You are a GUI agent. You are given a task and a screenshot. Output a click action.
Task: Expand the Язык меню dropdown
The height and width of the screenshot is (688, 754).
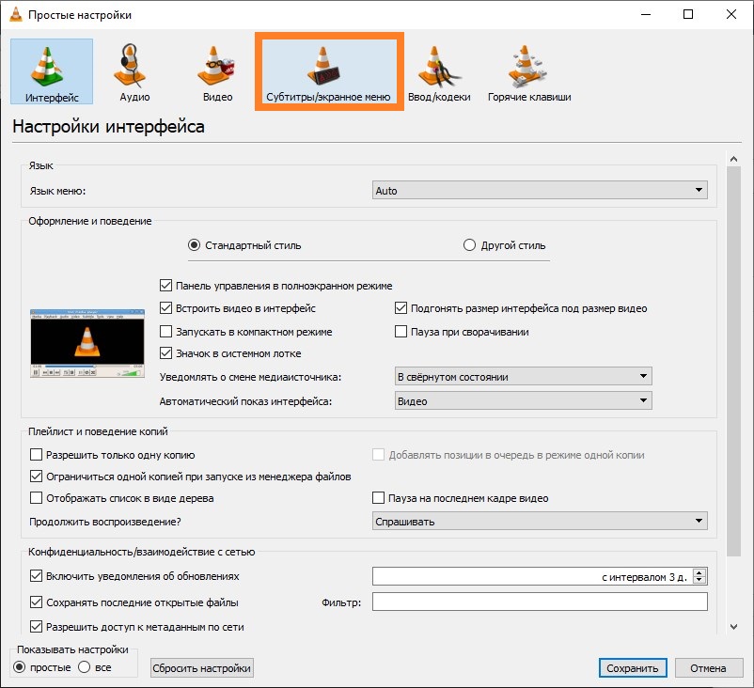coord(540,191)
